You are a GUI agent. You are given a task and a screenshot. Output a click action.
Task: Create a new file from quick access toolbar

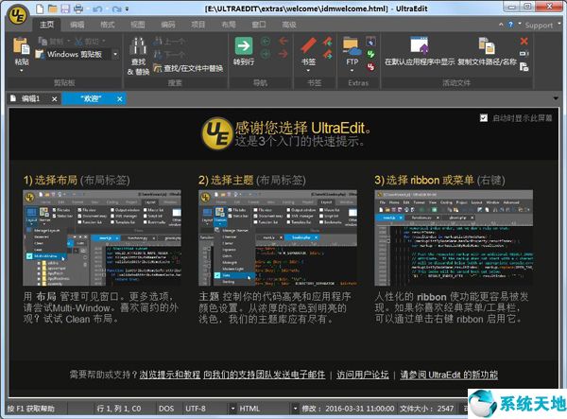click(x=40, y=9)
